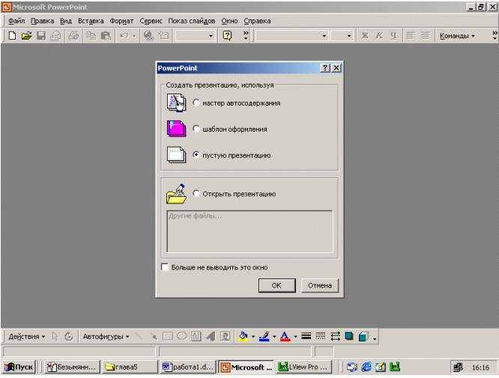Toggle bold formatting (Ж)
The width and height of the screenshot is (499, 378).
coord(365,36)
